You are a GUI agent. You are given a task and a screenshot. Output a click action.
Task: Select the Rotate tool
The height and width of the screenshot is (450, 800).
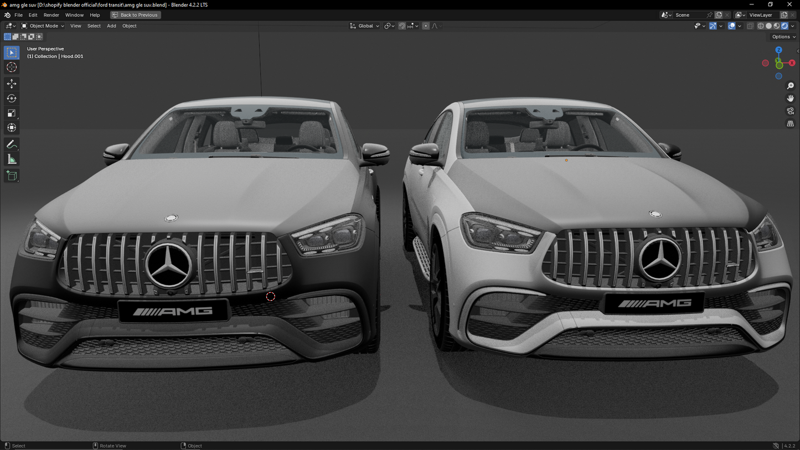(x=11, y=98)
